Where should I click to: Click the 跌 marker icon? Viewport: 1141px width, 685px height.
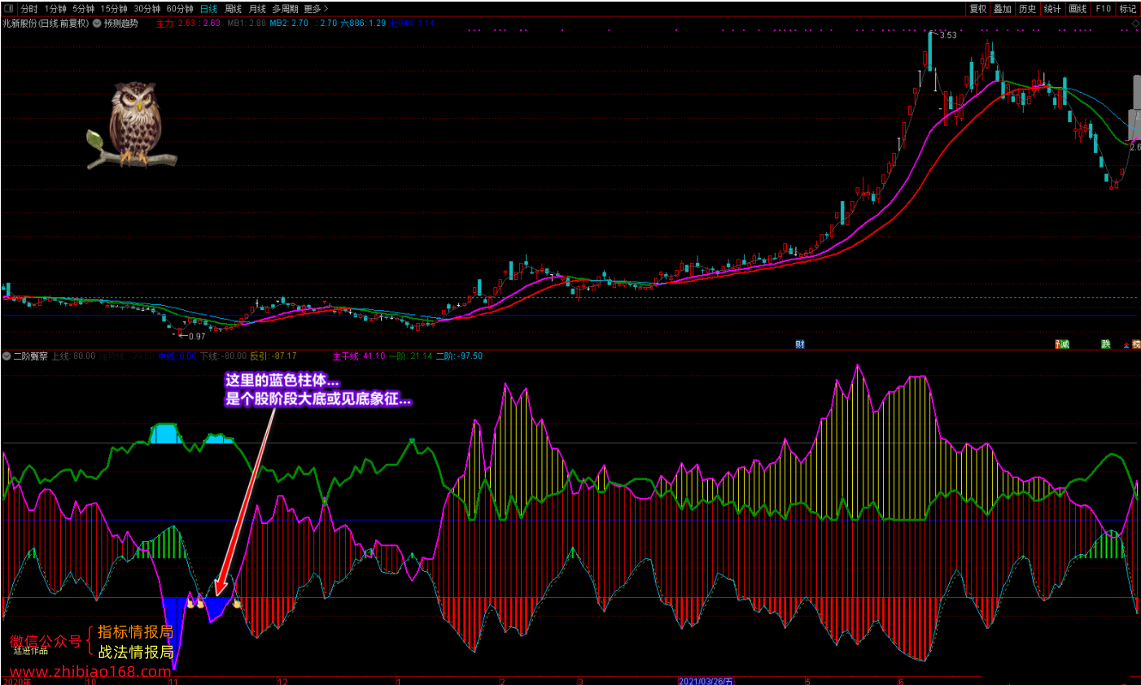[x=1106, y=345]
